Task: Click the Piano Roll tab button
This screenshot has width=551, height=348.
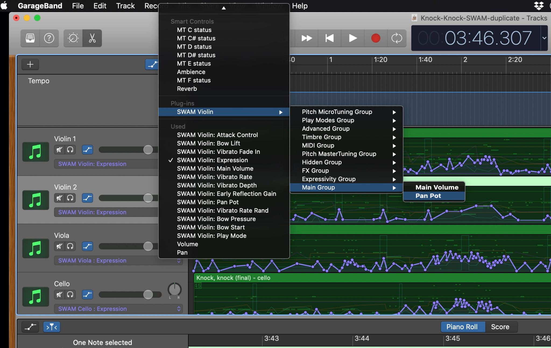Action: (462, 327)
